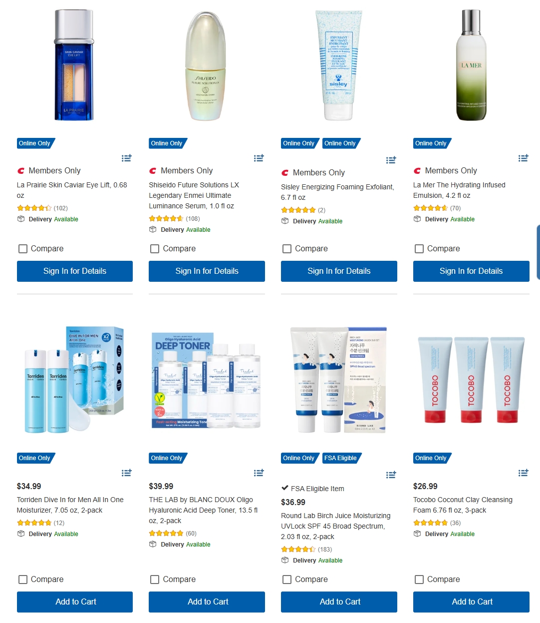The width and height of the screenshot is (540, 623).
Task: Add Oligo Hyaluronic Deep Toner to cart
Action: (x=207, y=602)
